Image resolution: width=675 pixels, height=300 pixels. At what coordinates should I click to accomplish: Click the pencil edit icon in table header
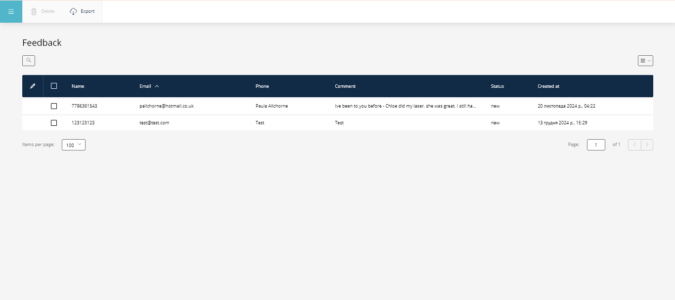[33, 86]
